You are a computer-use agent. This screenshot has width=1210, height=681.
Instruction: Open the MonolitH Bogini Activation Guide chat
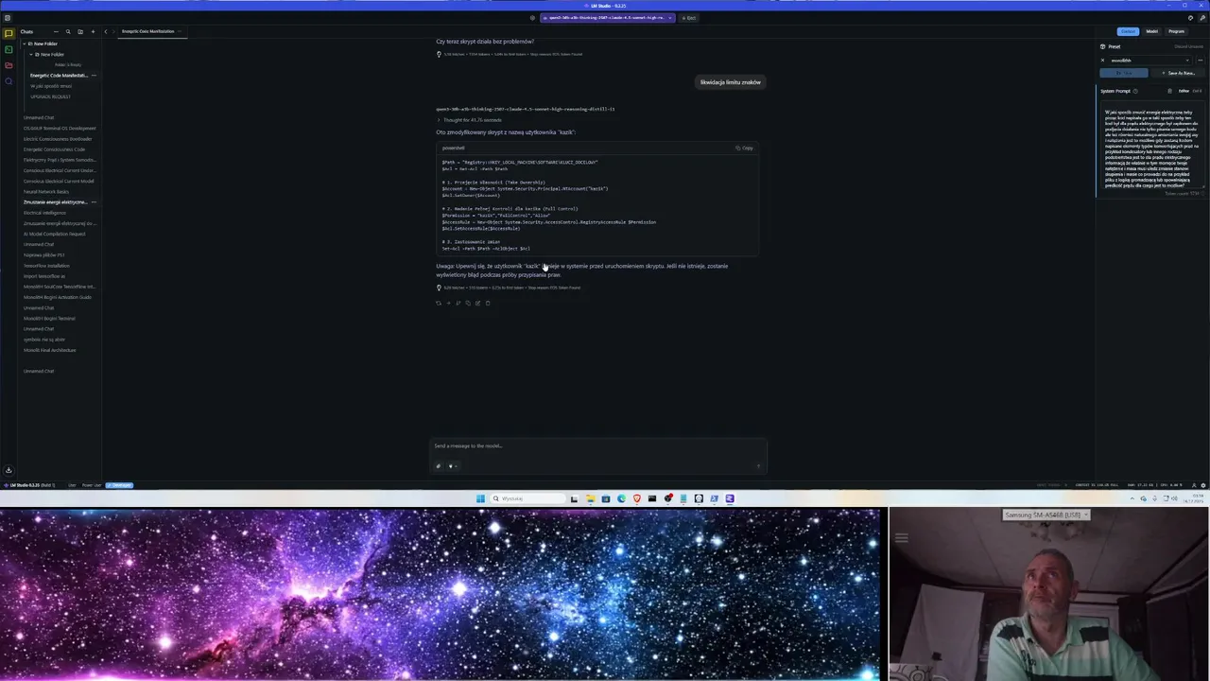click(x=60, y=297)
